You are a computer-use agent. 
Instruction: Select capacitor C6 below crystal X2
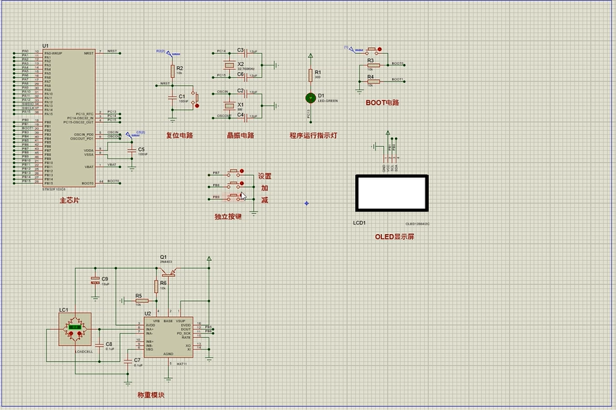[x=247, y=76]
